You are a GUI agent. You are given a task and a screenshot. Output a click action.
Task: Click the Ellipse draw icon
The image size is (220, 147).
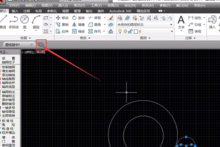tap(46, 25)
